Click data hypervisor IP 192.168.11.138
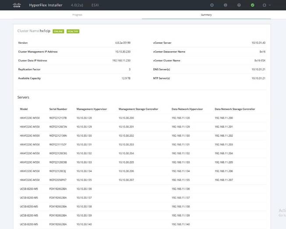 pyautogui.click(x=180, y=206)
